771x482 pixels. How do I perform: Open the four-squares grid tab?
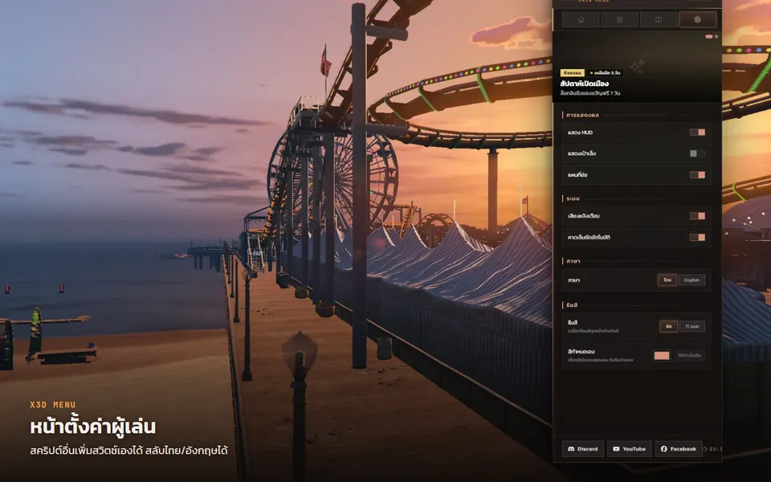pyautogui.click(x=619, y=19)
